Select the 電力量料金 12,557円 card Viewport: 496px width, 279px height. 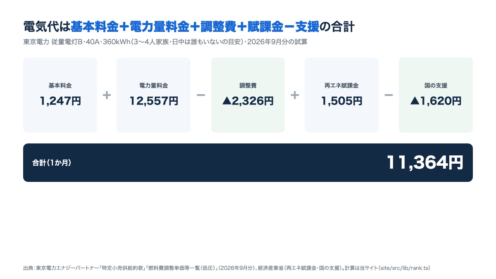(153, 95)
